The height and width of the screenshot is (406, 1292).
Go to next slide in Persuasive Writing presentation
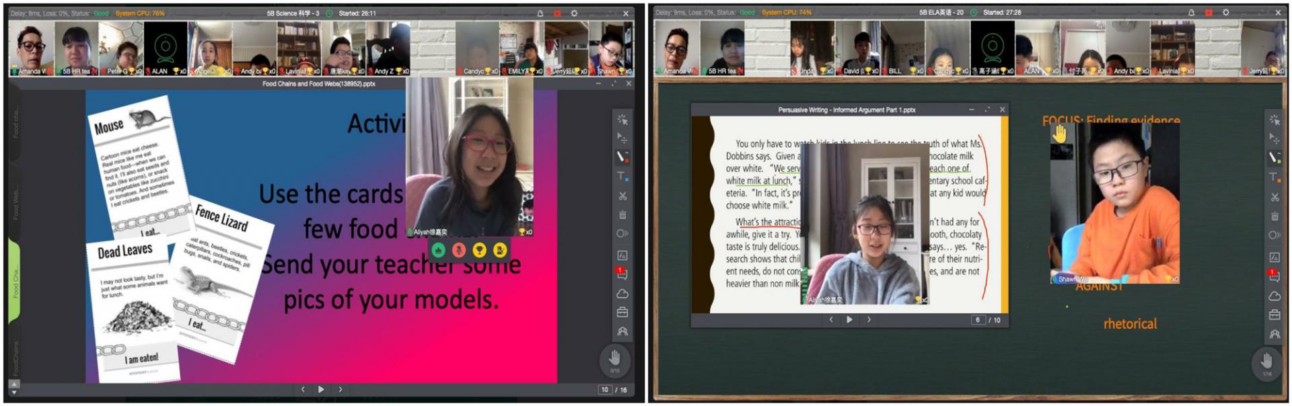point(869,320)
